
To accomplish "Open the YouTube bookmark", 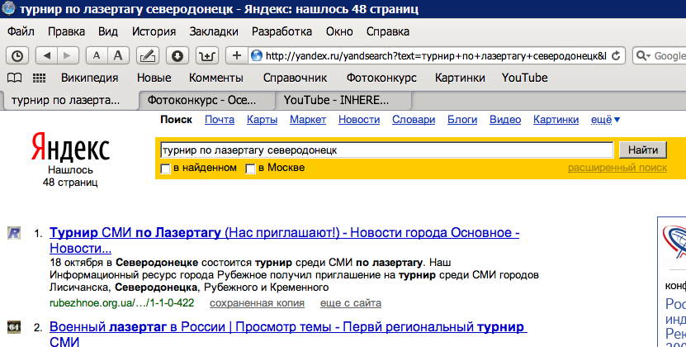I will tap(524, 78).
